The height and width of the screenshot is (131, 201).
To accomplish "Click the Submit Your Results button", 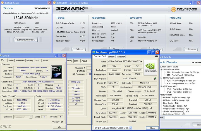I will (26, 40).
